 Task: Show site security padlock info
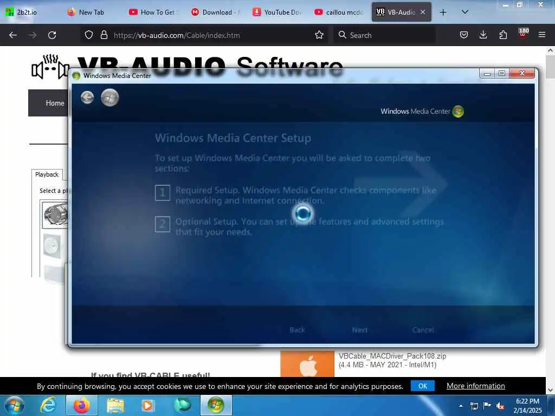tap(104, 35)
